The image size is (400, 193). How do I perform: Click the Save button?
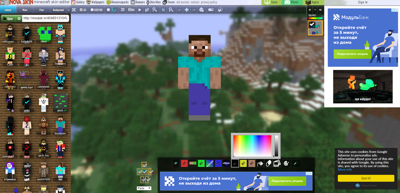271,2
